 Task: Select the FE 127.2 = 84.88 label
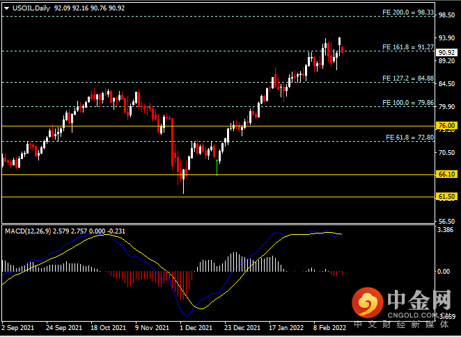[408, 79]
